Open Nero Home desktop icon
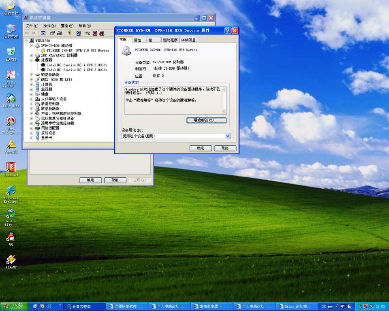This screenshot has height=311, width=389. pos(11,100)
